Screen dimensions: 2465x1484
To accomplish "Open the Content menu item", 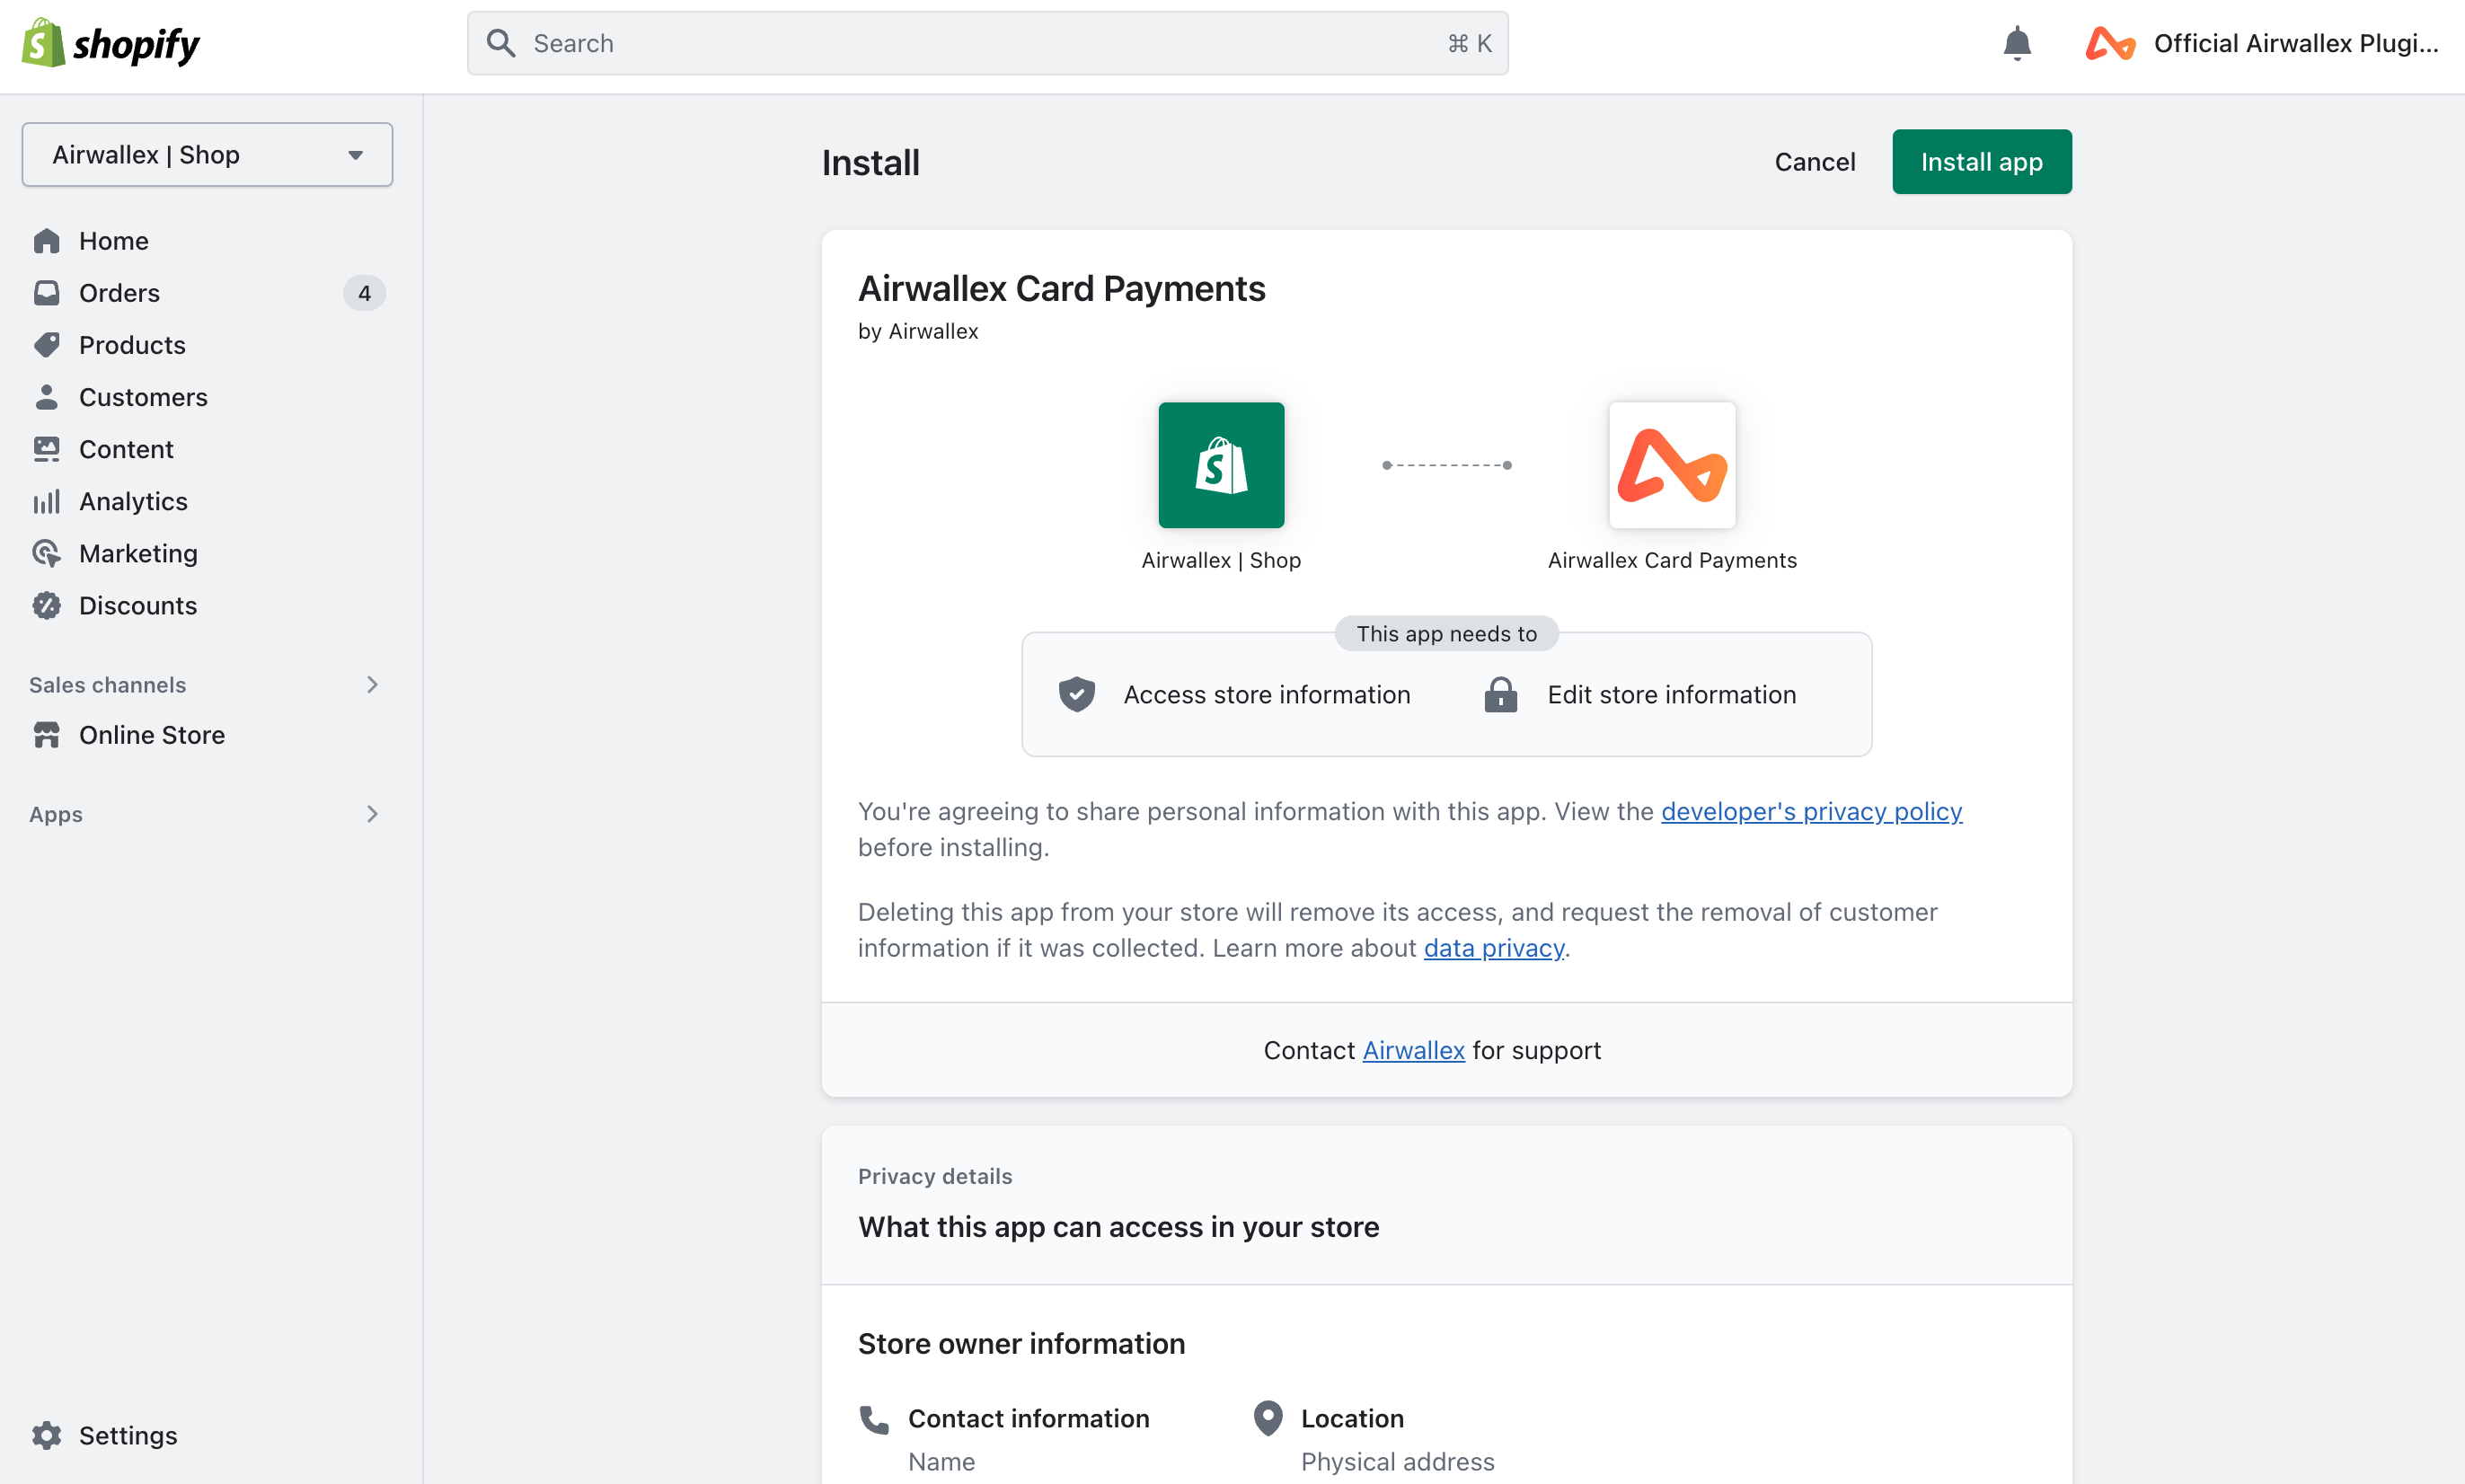I will tap(126, 449).
